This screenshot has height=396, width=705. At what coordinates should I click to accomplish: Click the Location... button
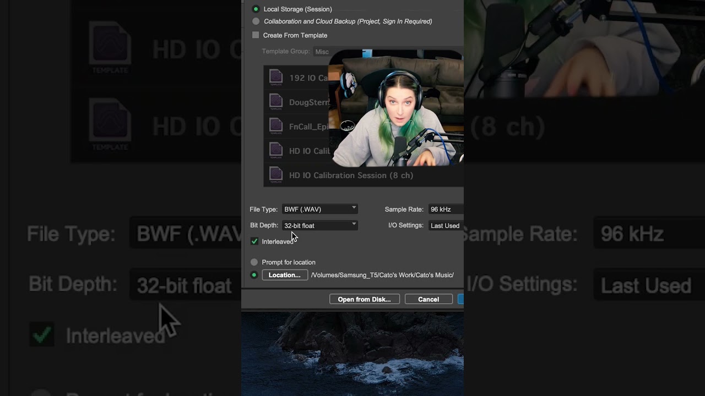point(285,275)
